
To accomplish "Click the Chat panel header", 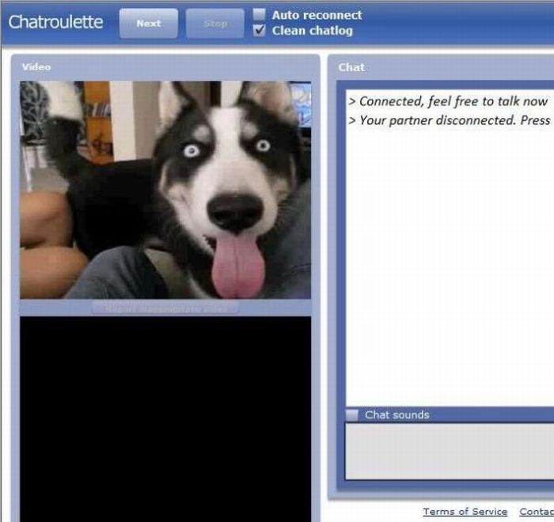I will [x=351, y=67].
